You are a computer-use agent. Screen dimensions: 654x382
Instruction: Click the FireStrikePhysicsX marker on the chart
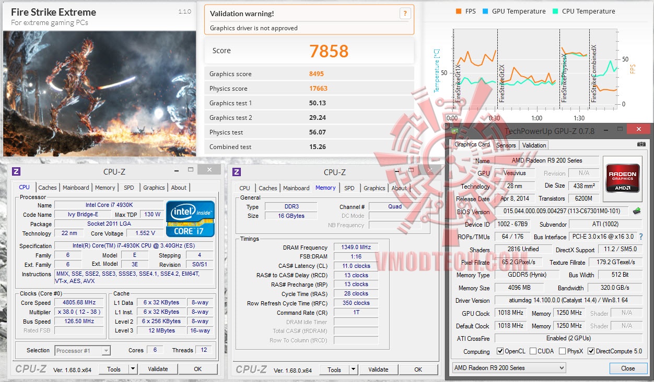click(564, 78)
